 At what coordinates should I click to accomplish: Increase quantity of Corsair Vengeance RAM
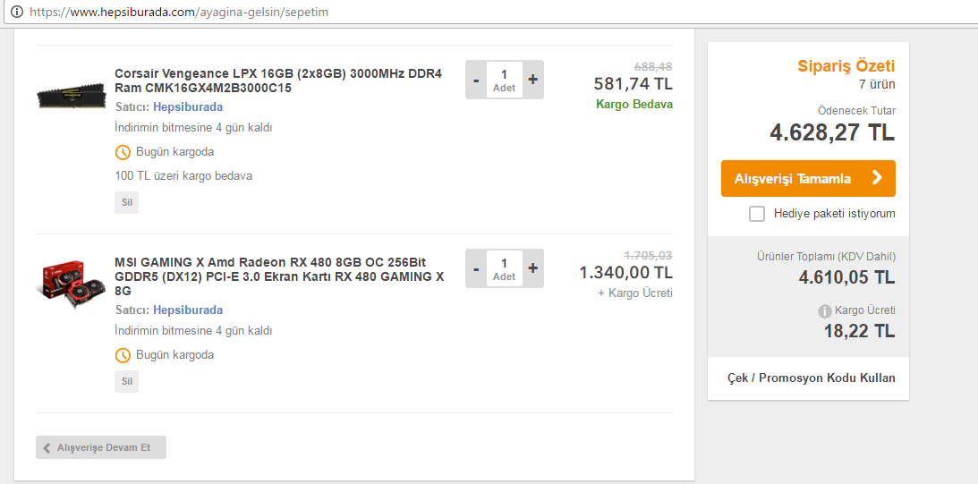coord(532,80)
